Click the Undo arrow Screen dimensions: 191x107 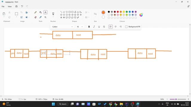(22, 7)
